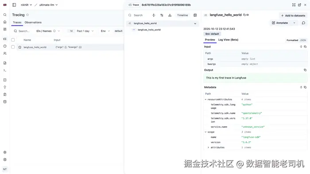Click the output text 'This is my first trace in Langfuse'
The width and height of the screenshot is (310, 174).
coord(226,78)
